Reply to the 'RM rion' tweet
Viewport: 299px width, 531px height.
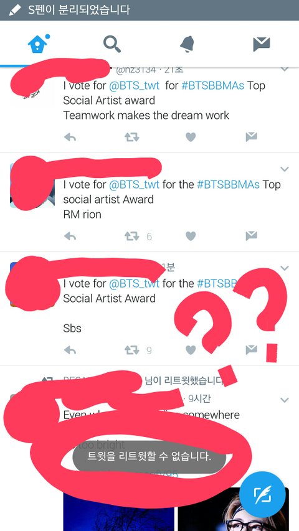click(x=70, y=236)
